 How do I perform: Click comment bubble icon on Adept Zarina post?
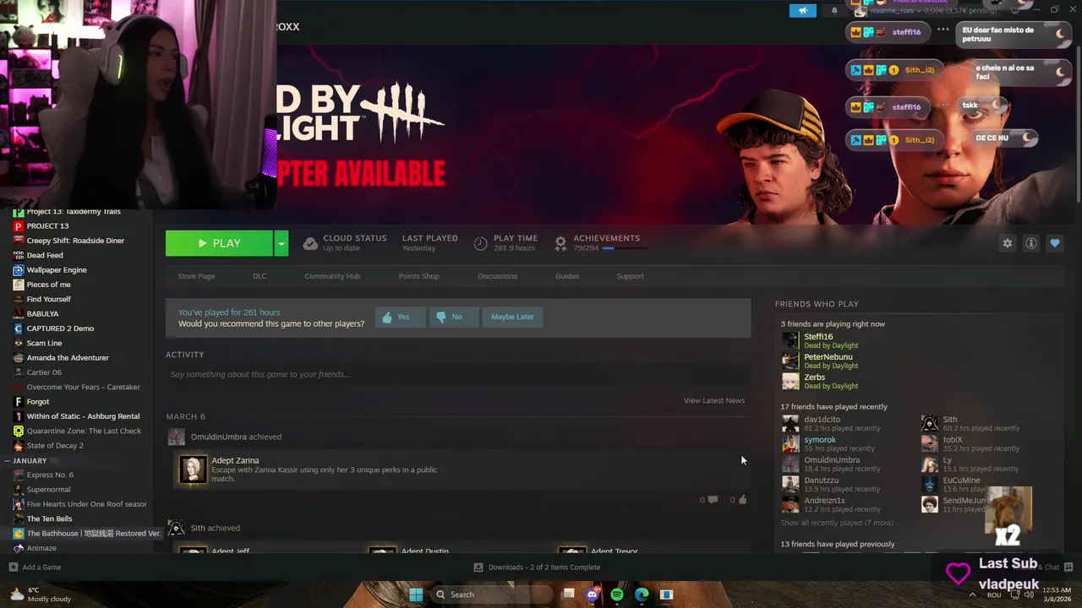(713, 500)
